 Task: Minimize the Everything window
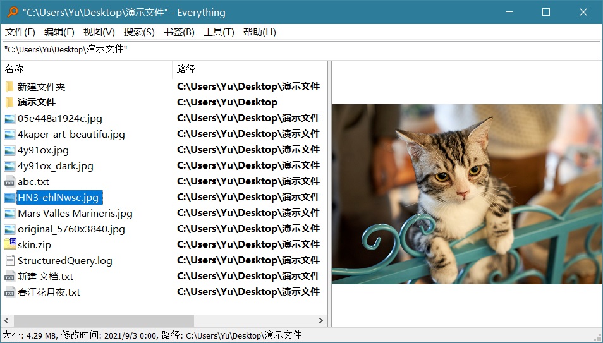pyautogui.click(x=509, y=12)
